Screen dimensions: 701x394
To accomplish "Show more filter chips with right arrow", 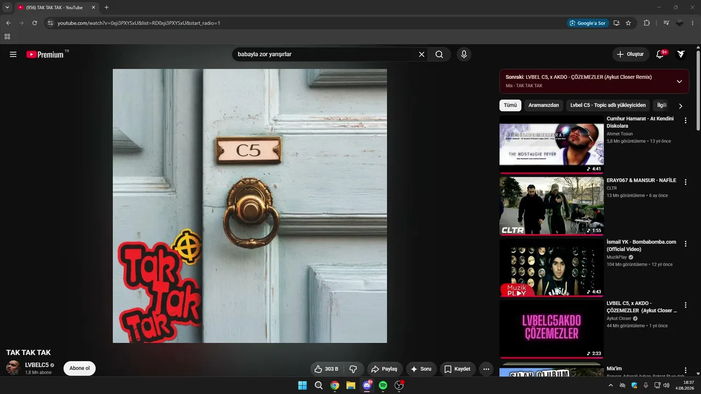I will [x=680, y=106].
